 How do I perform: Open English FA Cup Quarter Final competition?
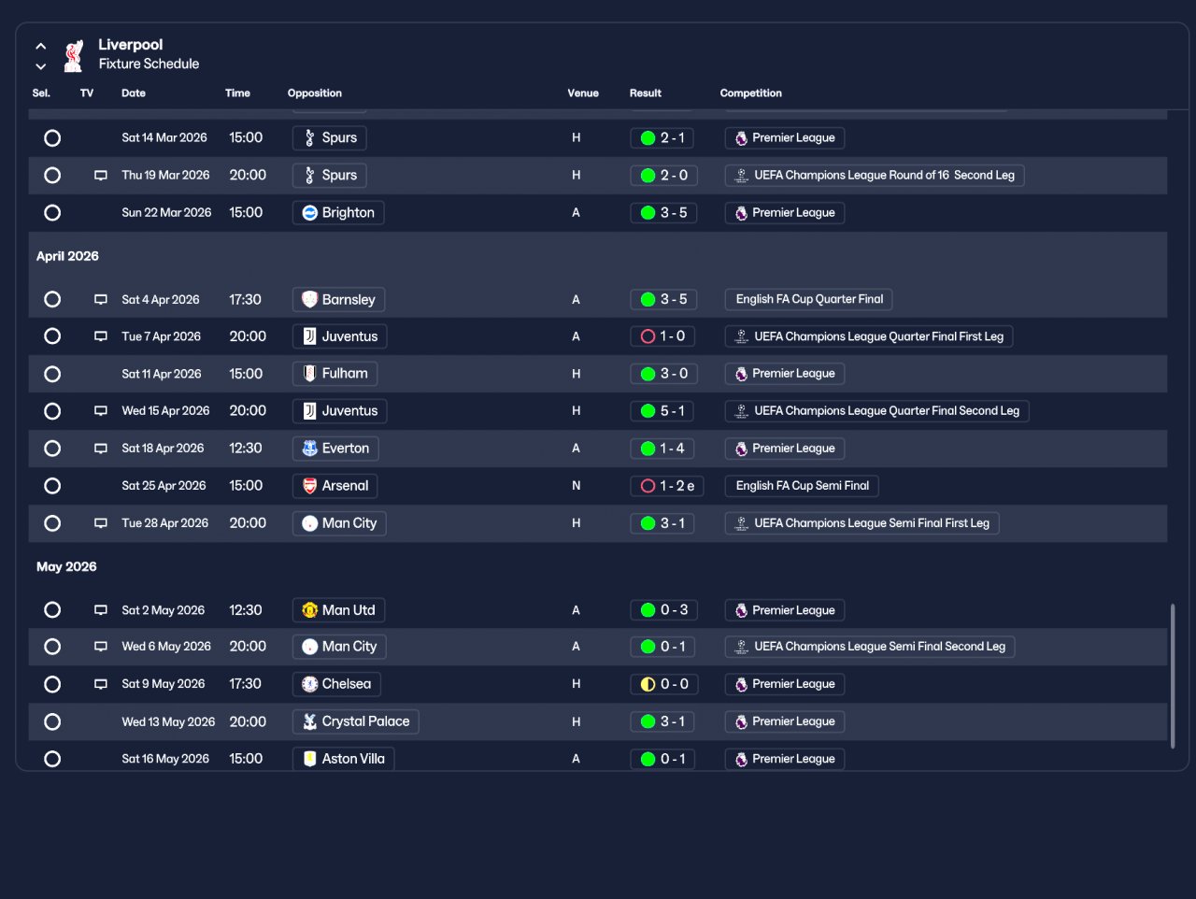pyautogui.click(x=809, y=300)
